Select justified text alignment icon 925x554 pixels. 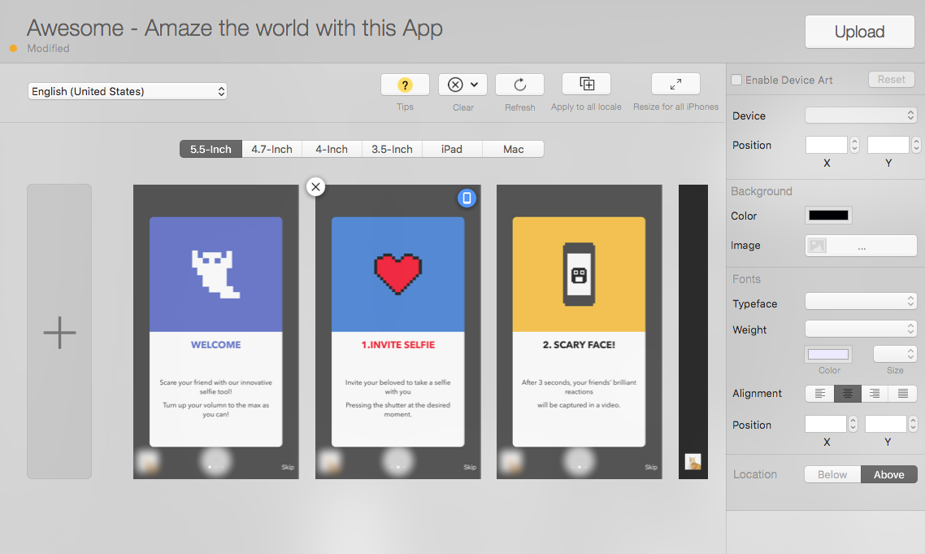[x=903, y=394]
